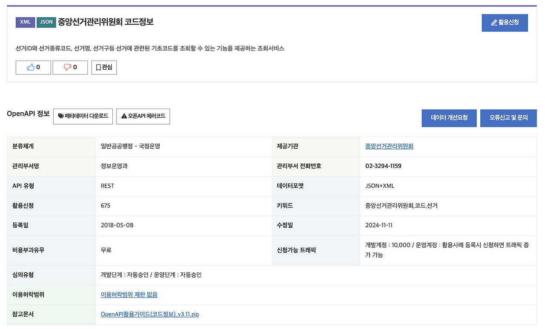The image size is (545, 329).
Task: Click the 데이터 개선요청 button
Action: (x=449, y=118)
